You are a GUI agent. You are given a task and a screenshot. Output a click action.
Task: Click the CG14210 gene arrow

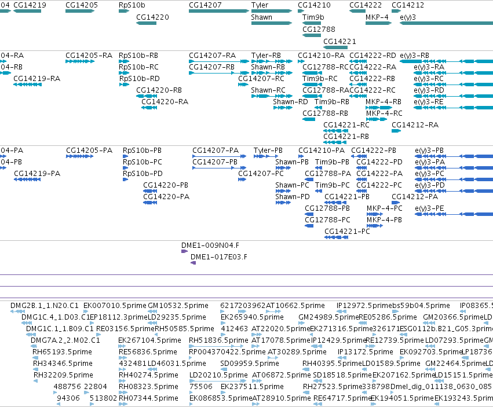(x=301, y=11)
